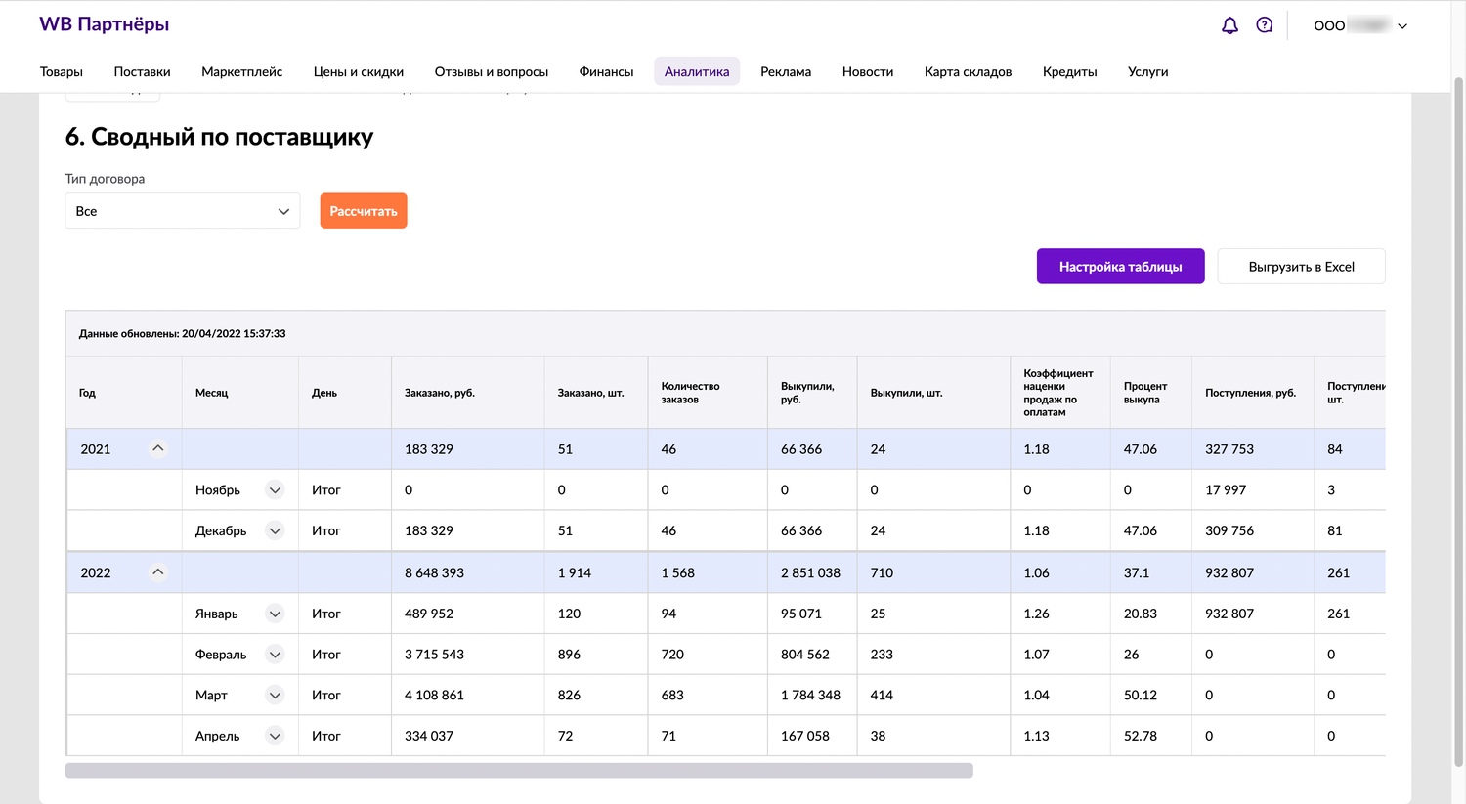
Task: Click the WB Партнёры logo
Action: (105, 24)
